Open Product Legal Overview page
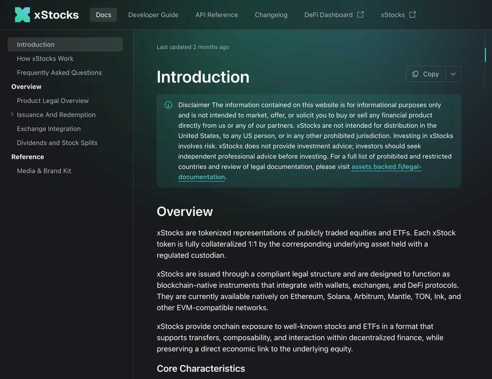 click(53, 101)
